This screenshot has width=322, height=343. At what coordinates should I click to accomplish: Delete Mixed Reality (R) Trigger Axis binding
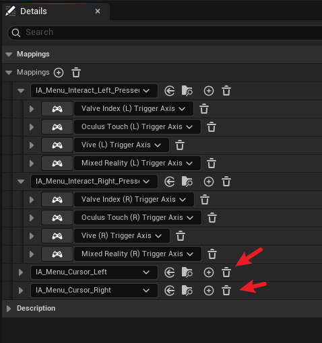(x=212, y=254)
